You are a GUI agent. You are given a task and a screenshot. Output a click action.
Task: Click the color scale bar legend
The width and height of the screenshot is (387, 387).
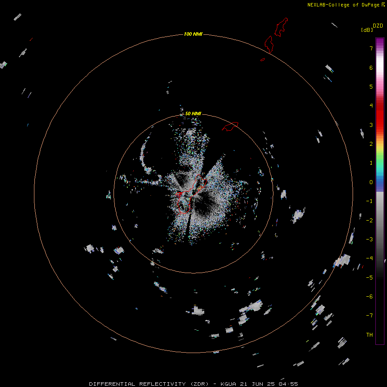380,191
